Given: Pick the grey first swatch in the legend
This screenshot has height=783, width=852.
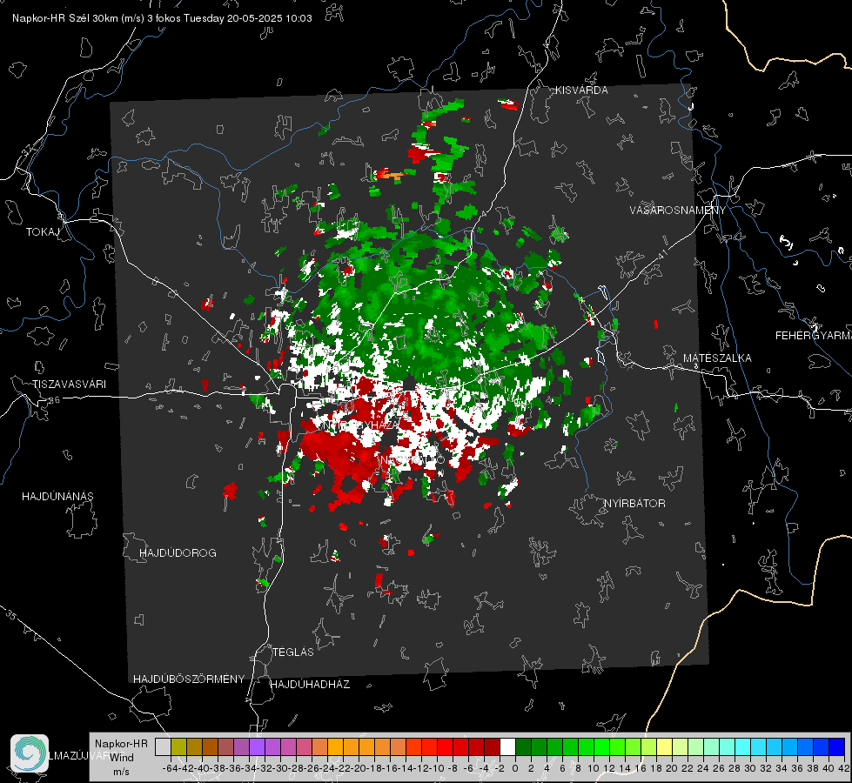Looking at the screenshot, I should pos(163,747).
